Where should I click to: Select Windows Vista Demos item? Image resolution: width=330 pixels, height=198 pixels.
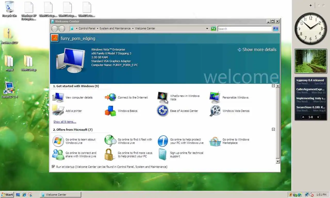(x=229, y=111)
